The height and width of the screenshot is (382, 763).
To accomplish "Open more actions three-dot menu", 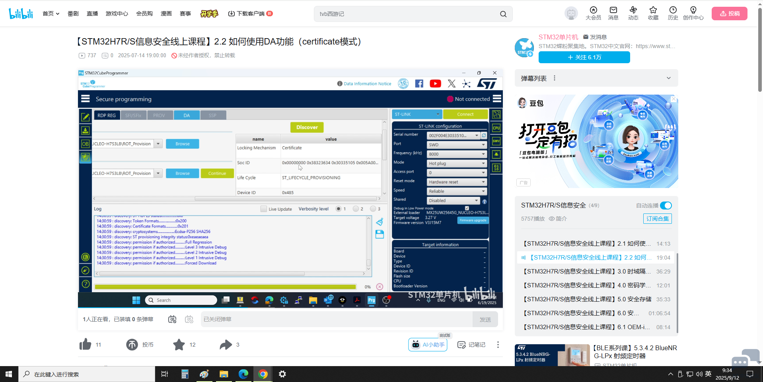I will coord(498,345).
